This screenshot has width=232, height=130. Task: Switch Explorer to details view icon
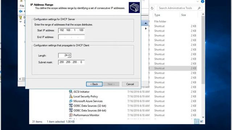coord(197,121)
